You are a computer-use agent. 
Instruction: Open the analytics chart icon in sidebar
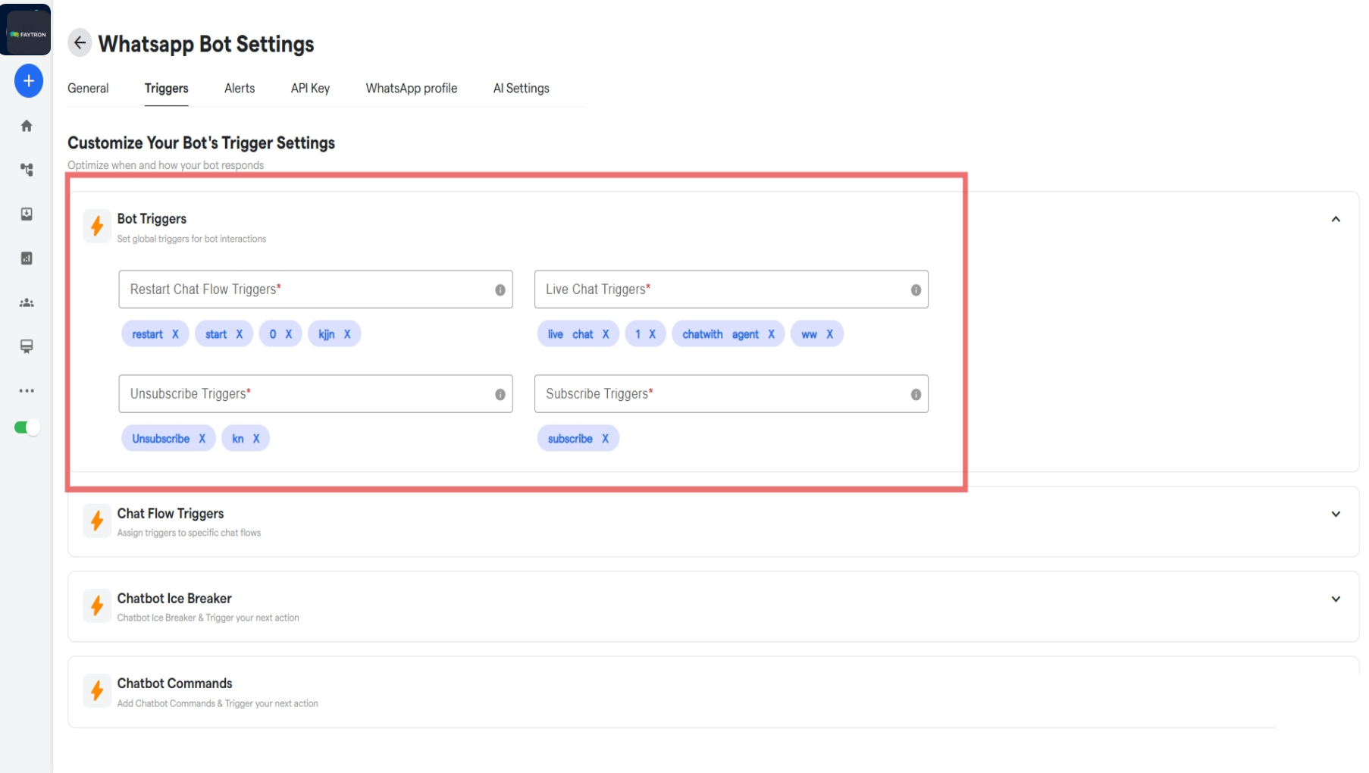(x=27, y=258)
